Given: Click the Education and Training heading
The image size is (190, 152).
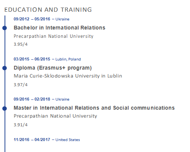Looking at the screenshot, I should pos(48,10).
